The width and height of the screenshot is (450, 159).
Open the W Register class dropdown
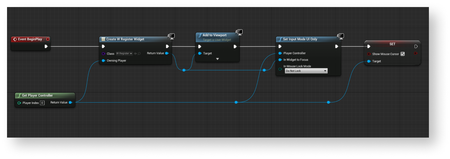point(124,53)
